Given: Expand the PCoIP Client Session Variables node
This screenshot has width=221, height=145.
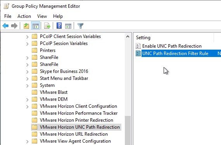Looking at the screenshot, I should point(28,37).
